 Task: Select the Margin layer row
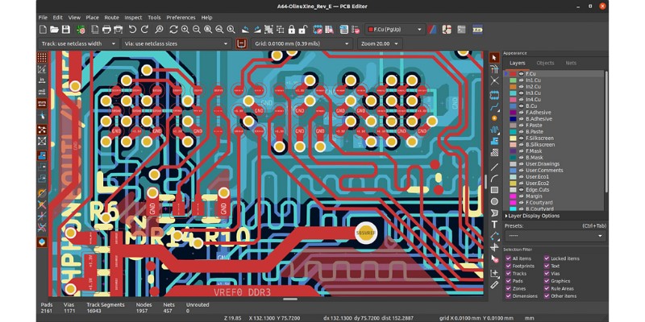tap(554, 196)
